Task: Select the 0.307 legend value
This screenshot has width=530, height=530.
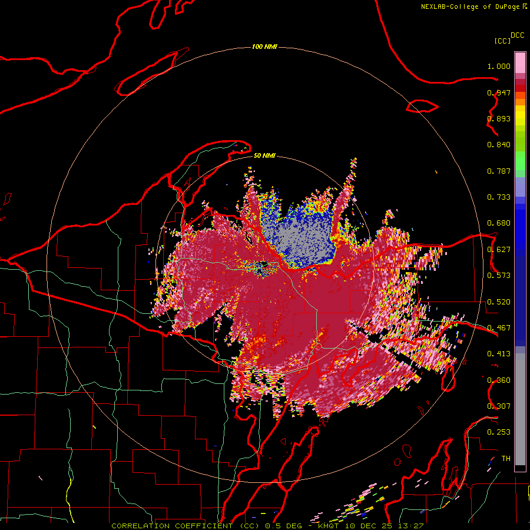Action: pyautogui.click(x=499, y=406)
